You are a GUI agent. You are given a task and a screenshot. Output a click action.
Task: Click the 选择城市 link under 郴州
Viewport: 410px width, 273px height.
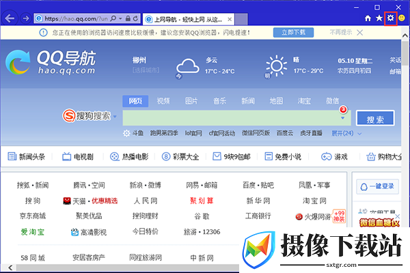[x=146, y=70]
